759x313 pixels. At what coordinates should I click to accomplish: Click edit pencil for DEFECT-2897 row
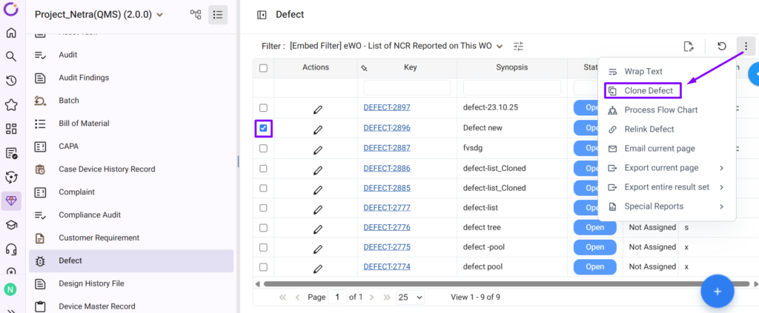[318, 108]
